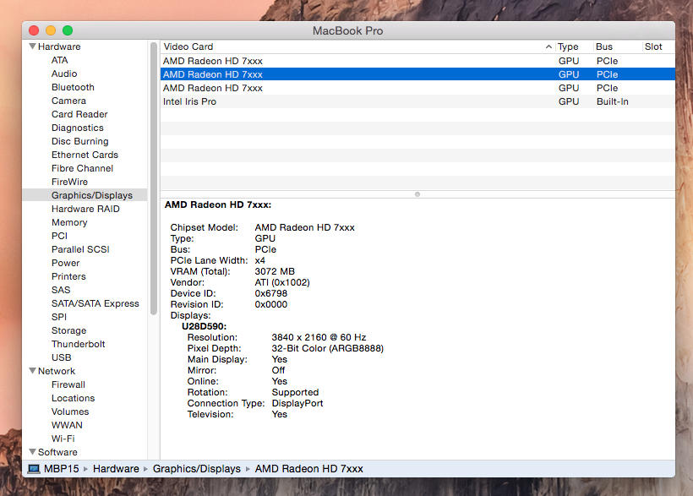Click the bold AMD Radeon HD 7xxx detail heading
Viewport: 693px width, 496px height.
218,204
